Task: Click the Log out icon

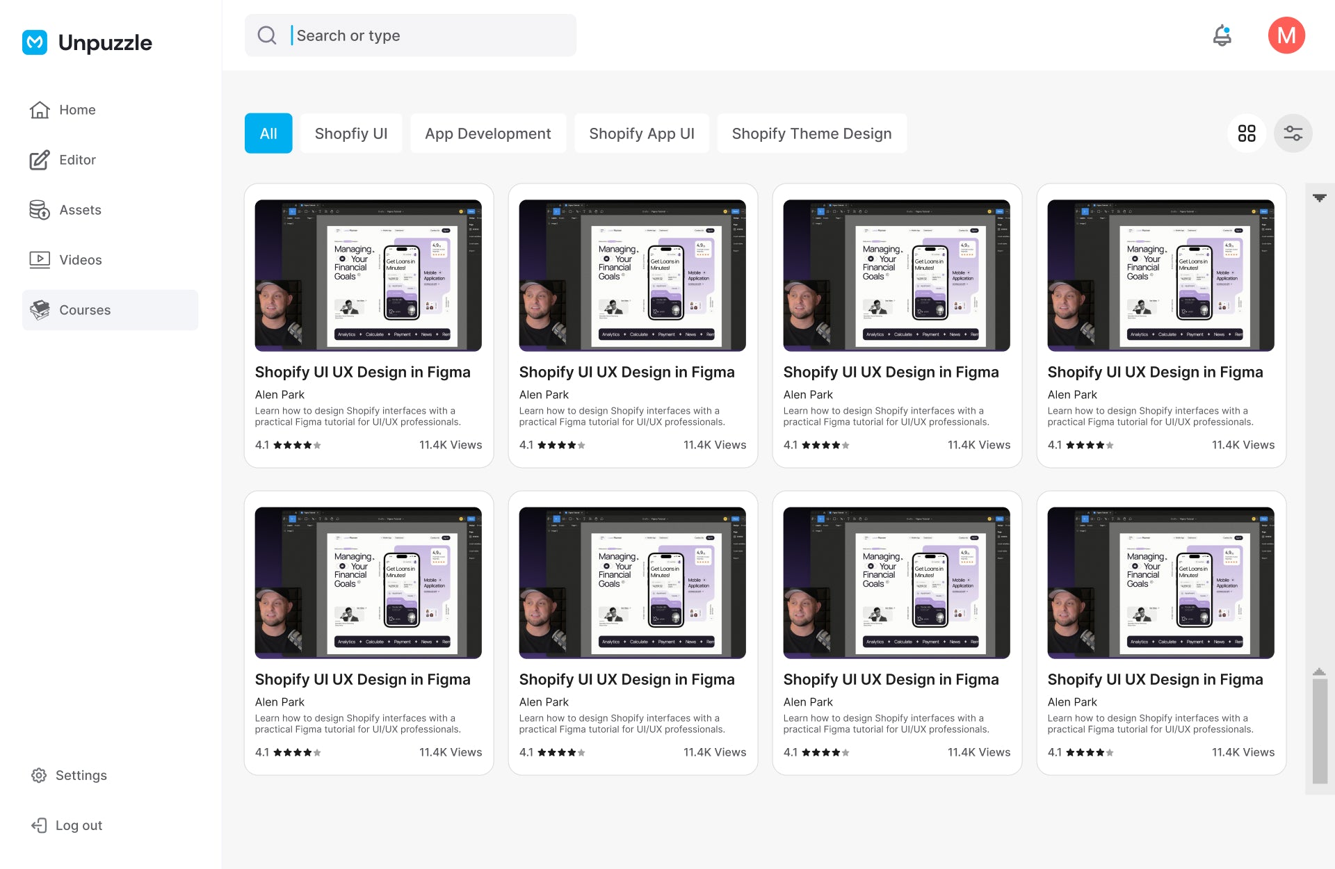Action: (39, 825)
